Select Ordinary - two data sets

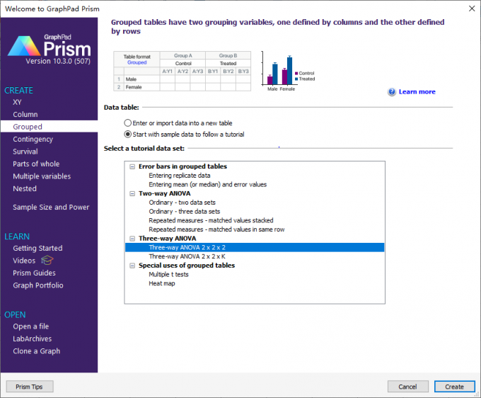tap(182, 203)
